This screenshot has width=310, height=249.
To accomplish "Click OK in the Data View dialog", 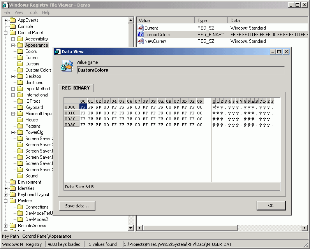I will pyautogui.click(x=271, y=205).
